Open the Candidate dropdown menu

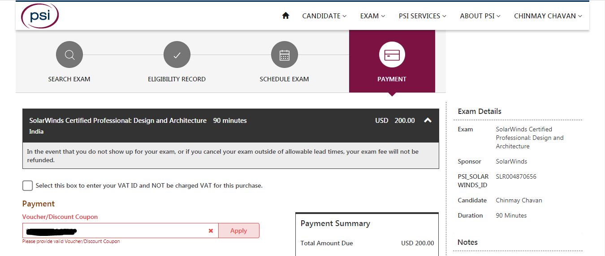[x=324, y=16]
